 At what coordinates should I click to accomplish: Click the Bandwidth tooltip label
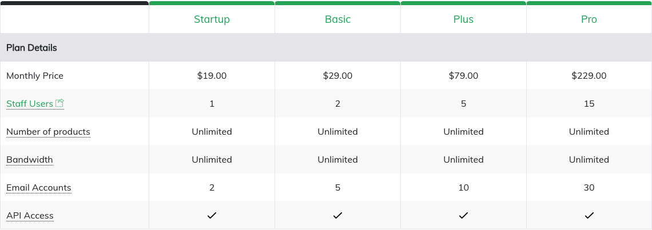[30, 160]
